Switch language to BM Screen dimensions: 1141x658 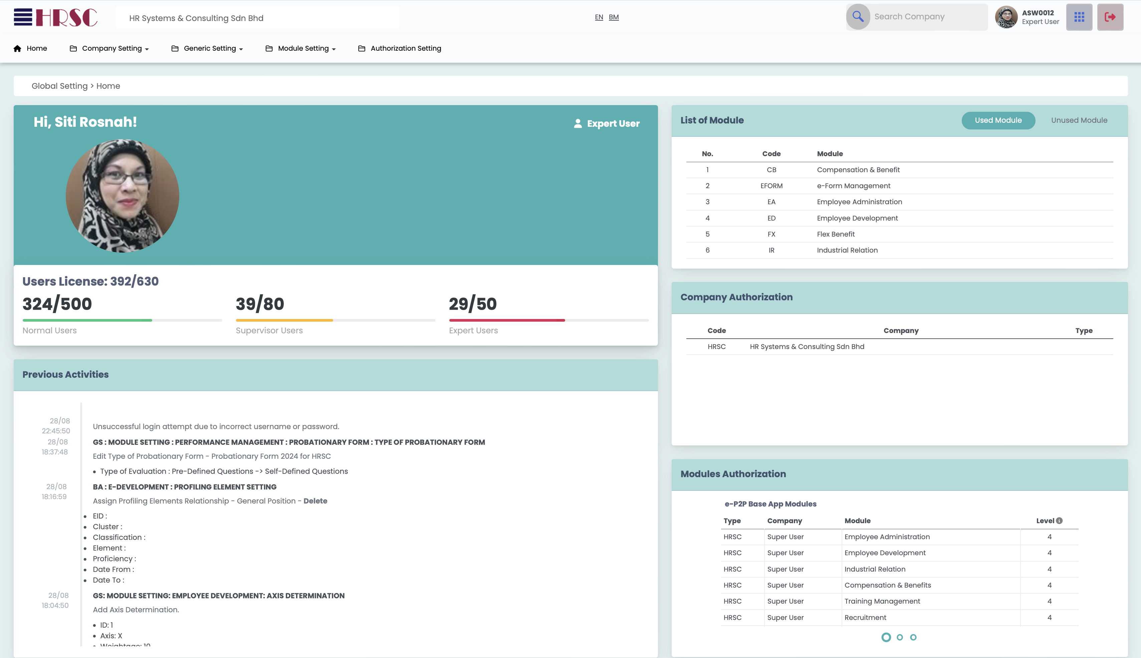coord(614,17)
